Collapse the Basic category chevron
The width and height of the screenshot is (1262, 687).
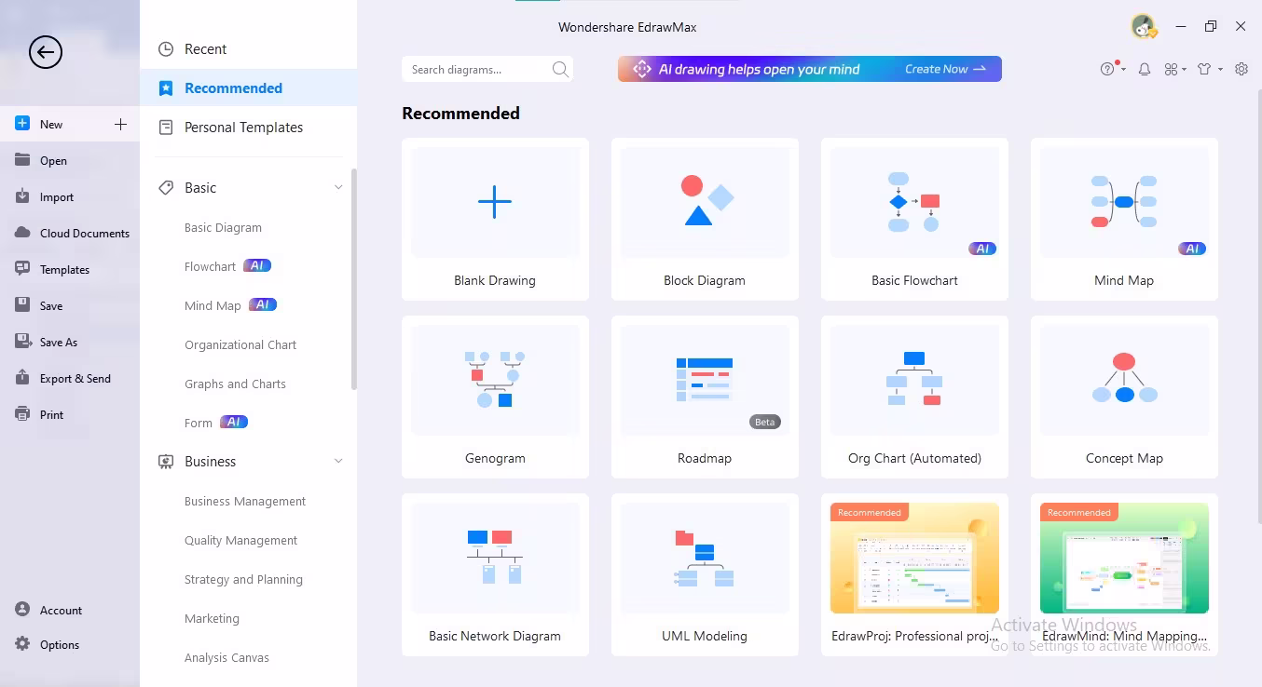(x=338, y=188)
